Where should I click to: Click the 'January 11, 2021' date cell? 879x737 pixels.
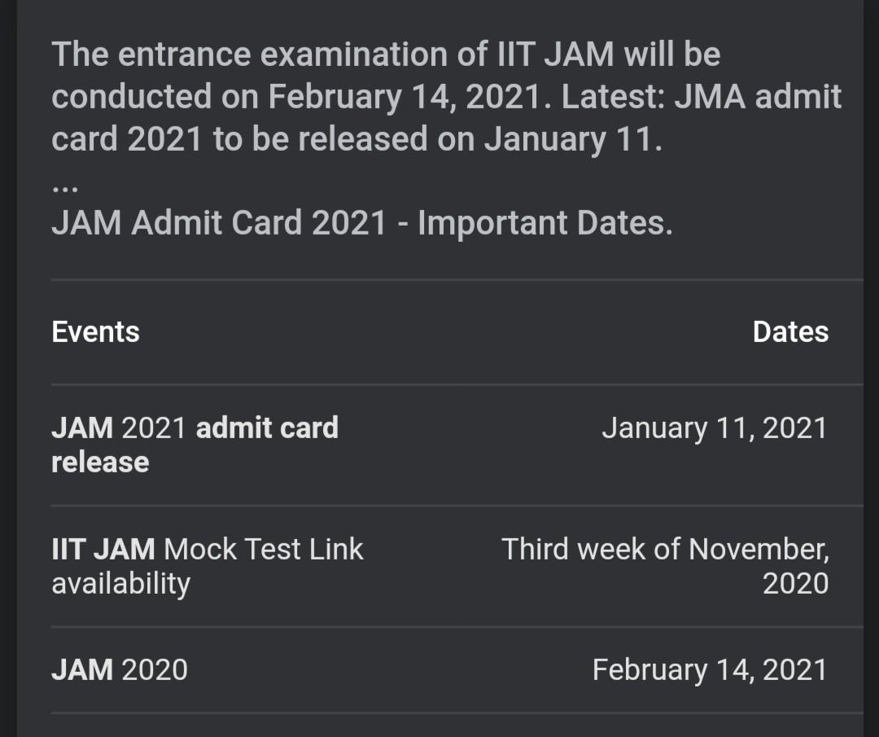click(x=714, y=428)
